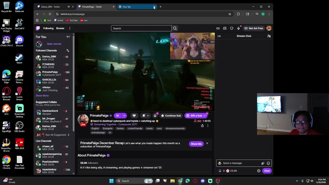Click the Continue Sub button
The width and height of the screenshot is (329, 185).
[x=171, y=116]
